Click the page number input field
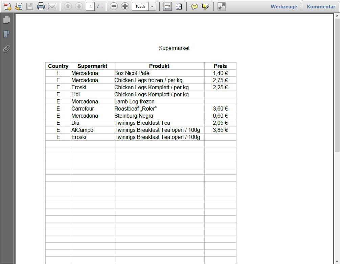 tap(90, 6)
